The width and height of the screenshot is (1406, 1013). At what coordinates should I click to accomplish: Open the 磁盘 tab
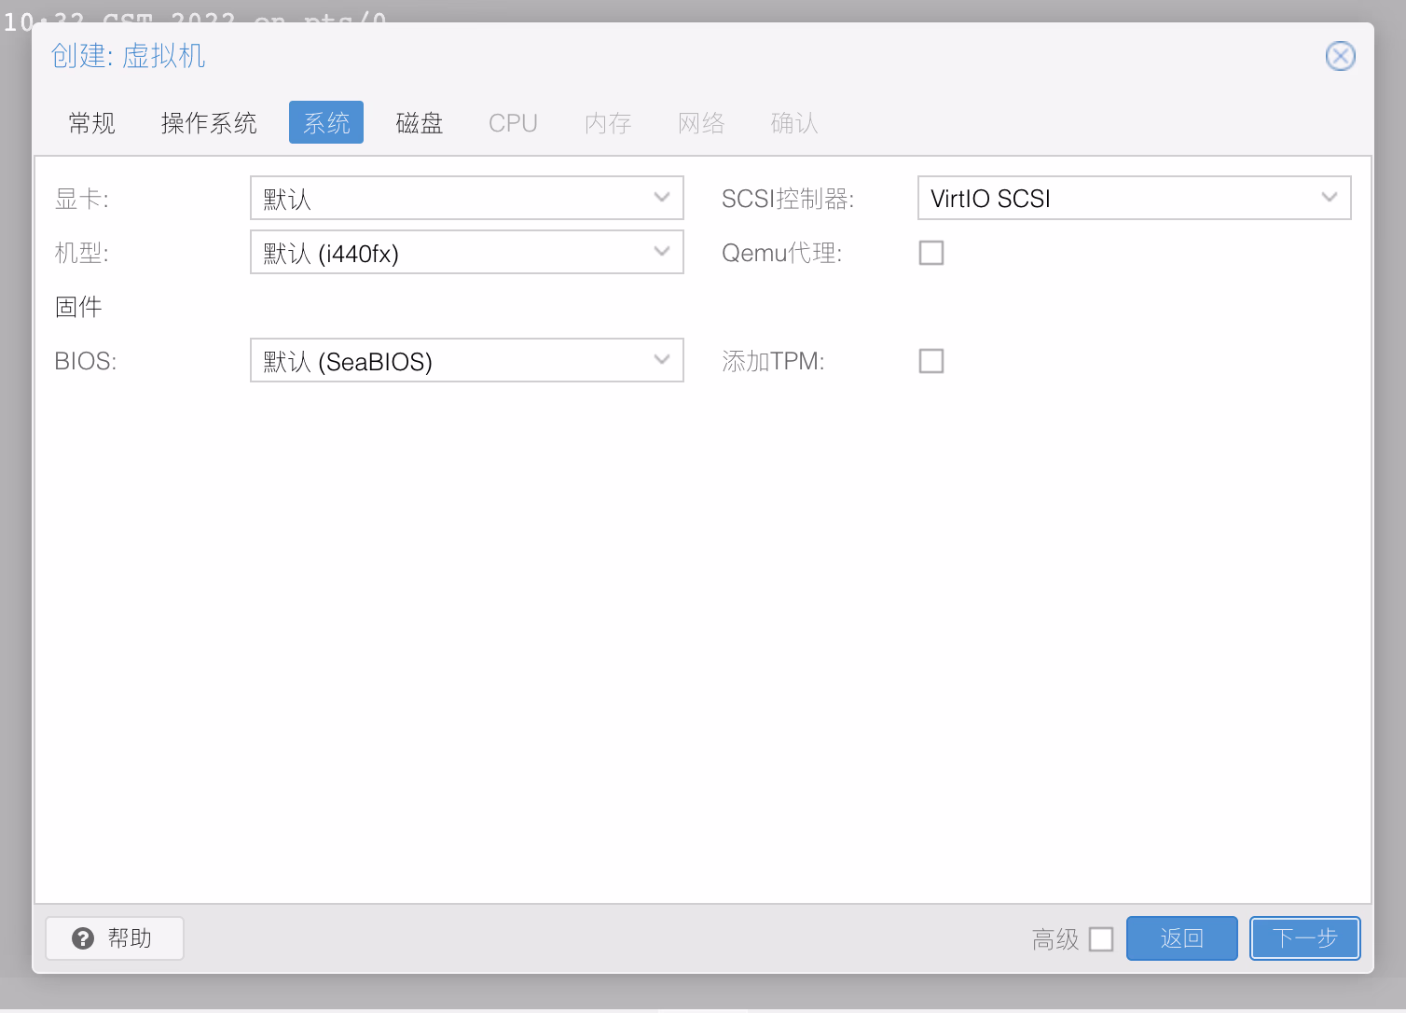click(x=420, y=123)
